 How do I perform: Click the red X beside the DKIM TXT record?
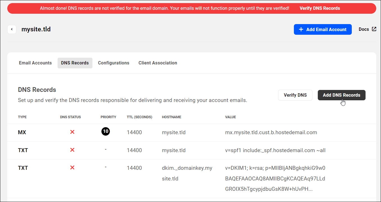click(72, 168)
